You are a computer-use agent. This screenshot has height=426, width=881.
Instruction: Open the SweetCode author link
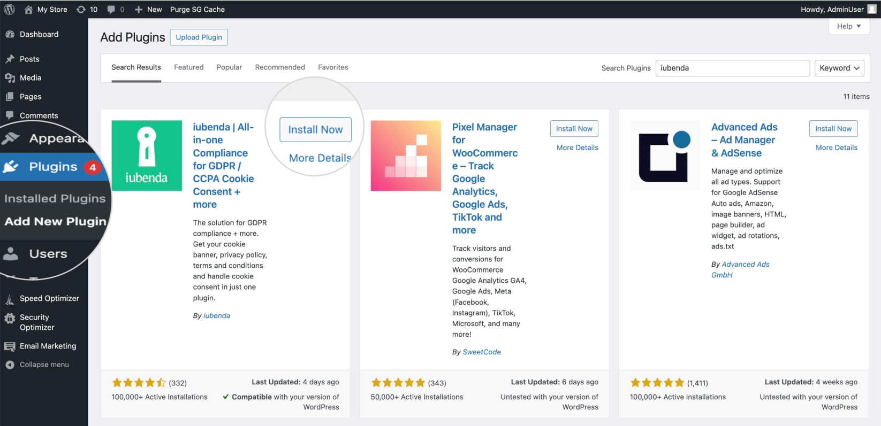coord(482,352)
